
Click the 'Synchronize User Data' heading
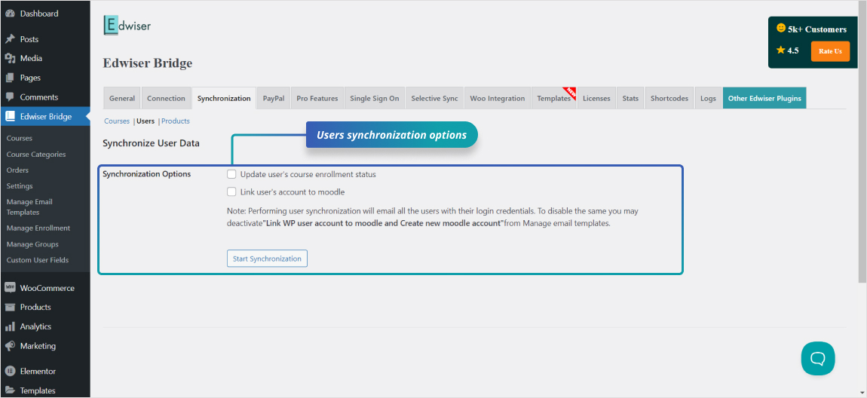151,143
